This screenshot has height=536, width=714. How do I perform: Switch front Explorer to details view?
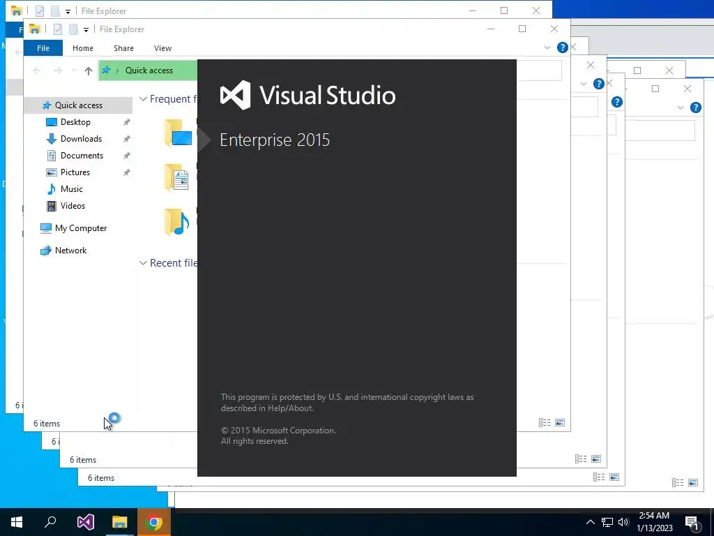pyautogui.click(x=545, y=422)
